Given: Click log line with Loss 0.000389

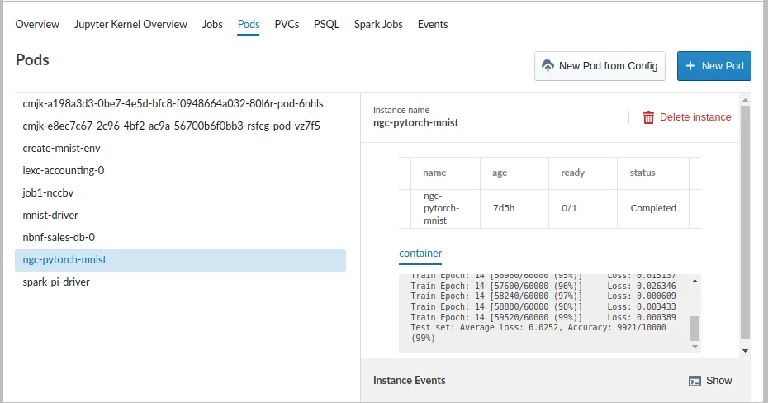Looking at the screenshot, I should (x=543, y=317).
